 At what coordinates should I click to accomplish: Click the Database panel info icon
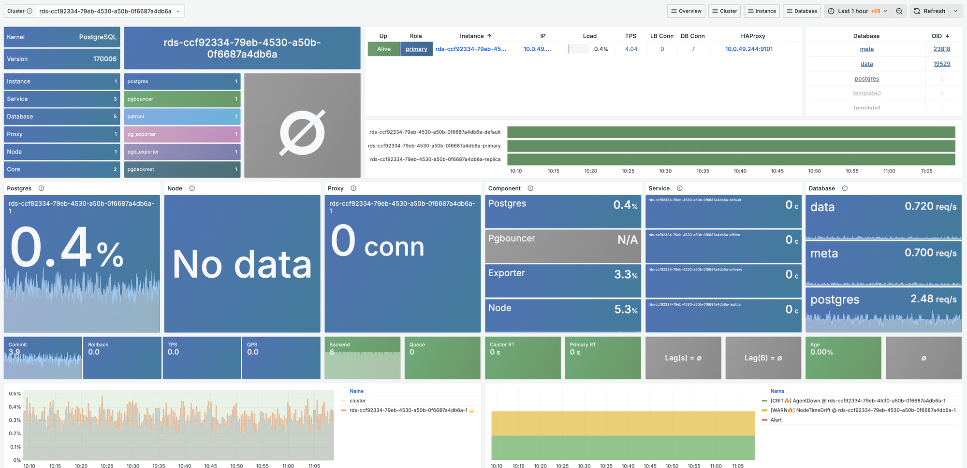pos(845,188)
